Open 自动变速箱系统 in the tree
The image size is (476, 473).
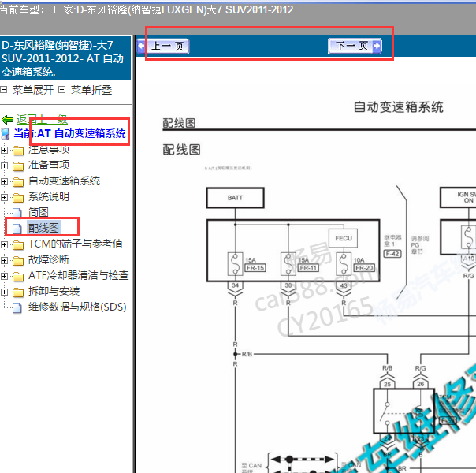(65, 181)
